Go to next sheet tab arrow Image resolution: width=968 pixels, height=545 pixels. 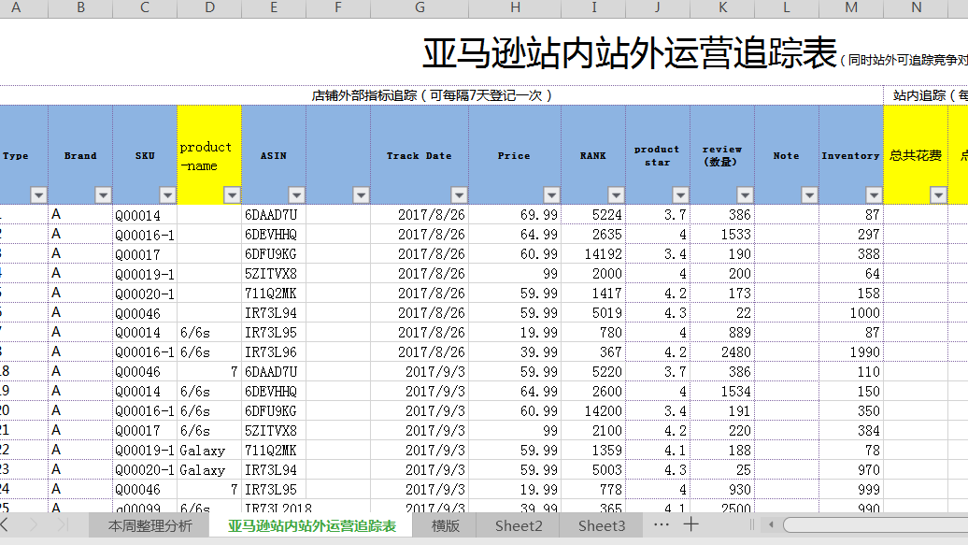click(34, 525)
